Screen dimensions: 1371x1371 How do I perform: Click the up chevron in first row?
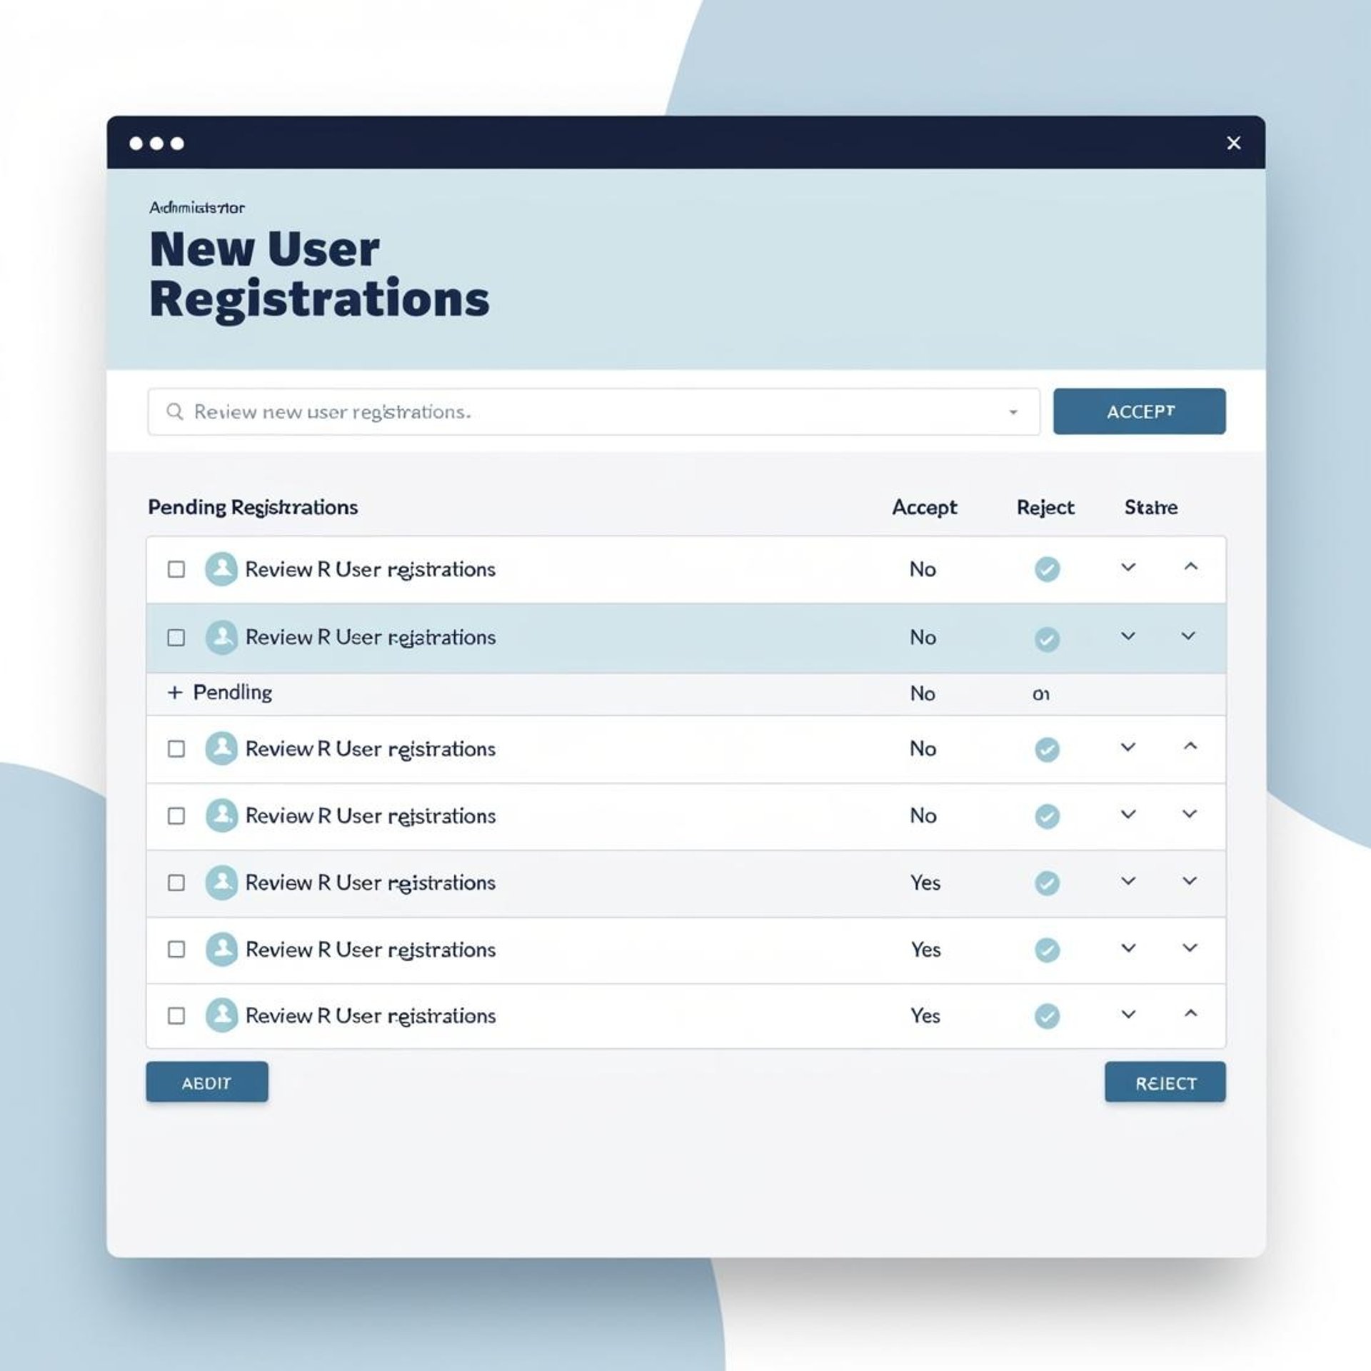pos(1190,567)
